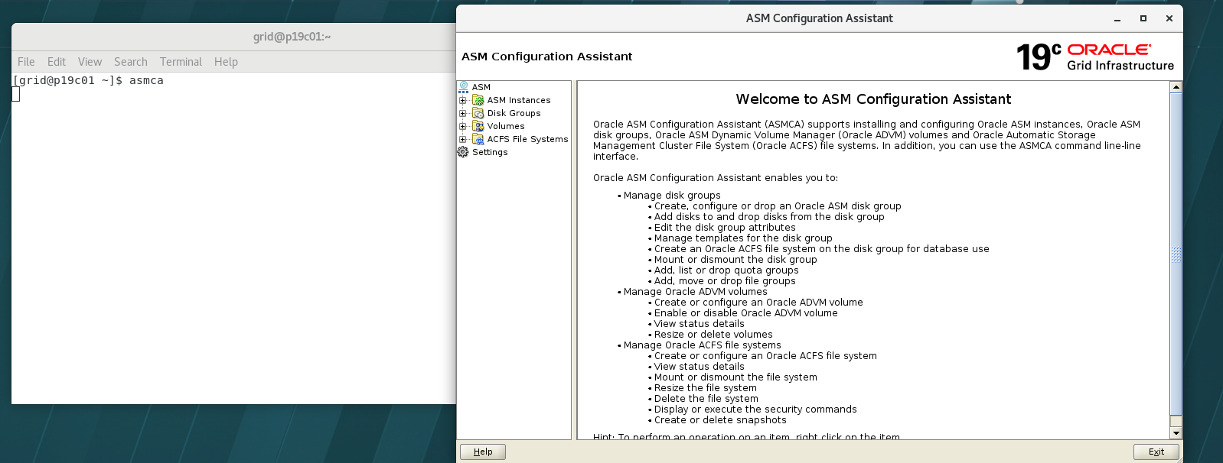Expand the ACFS File Systems node

pyautogui.click(x=462, y=139)
